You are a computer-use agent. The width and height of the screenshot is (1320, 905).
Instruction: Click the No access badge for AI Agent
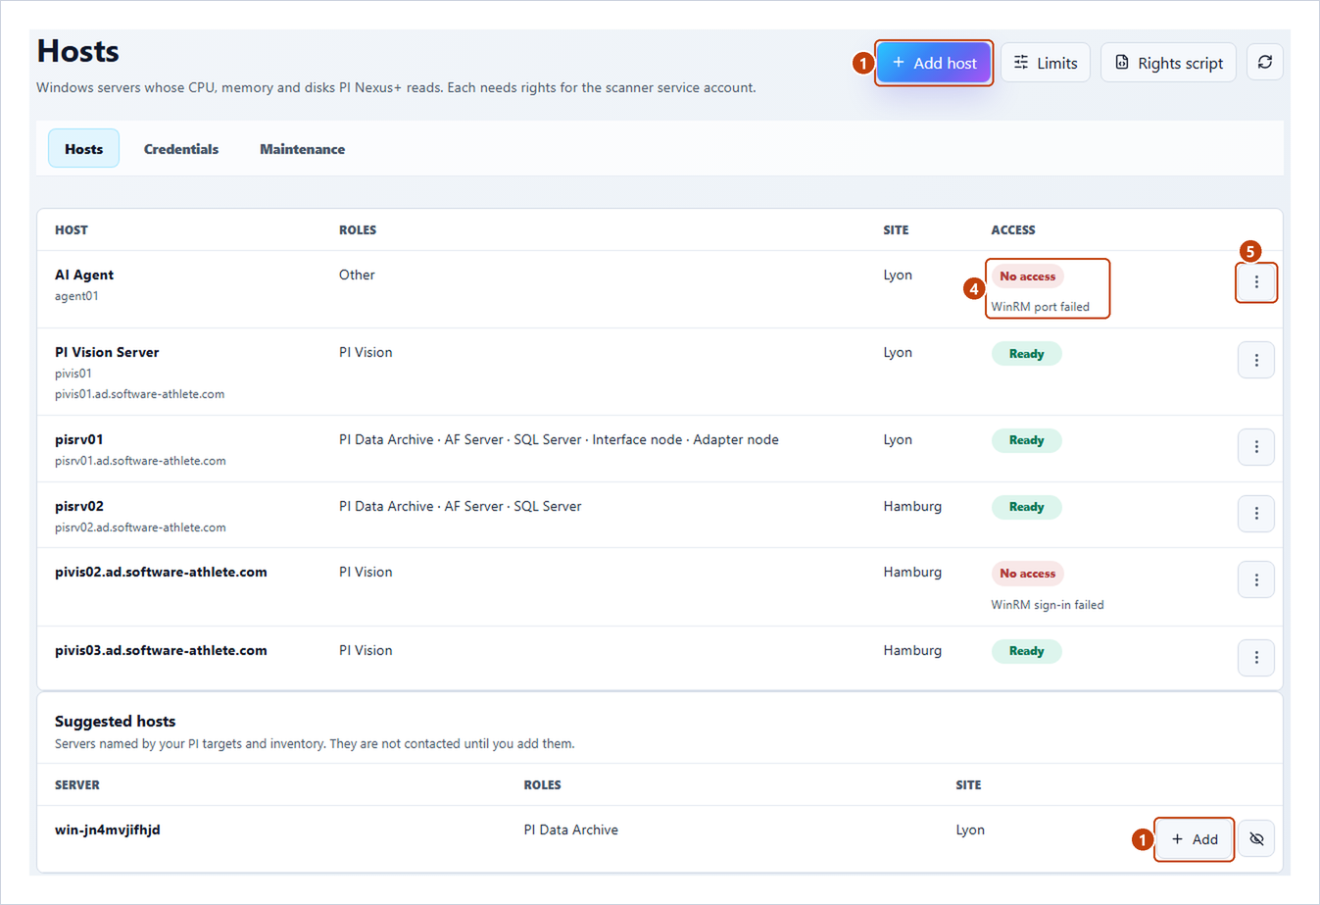(x=1027, y=277)
